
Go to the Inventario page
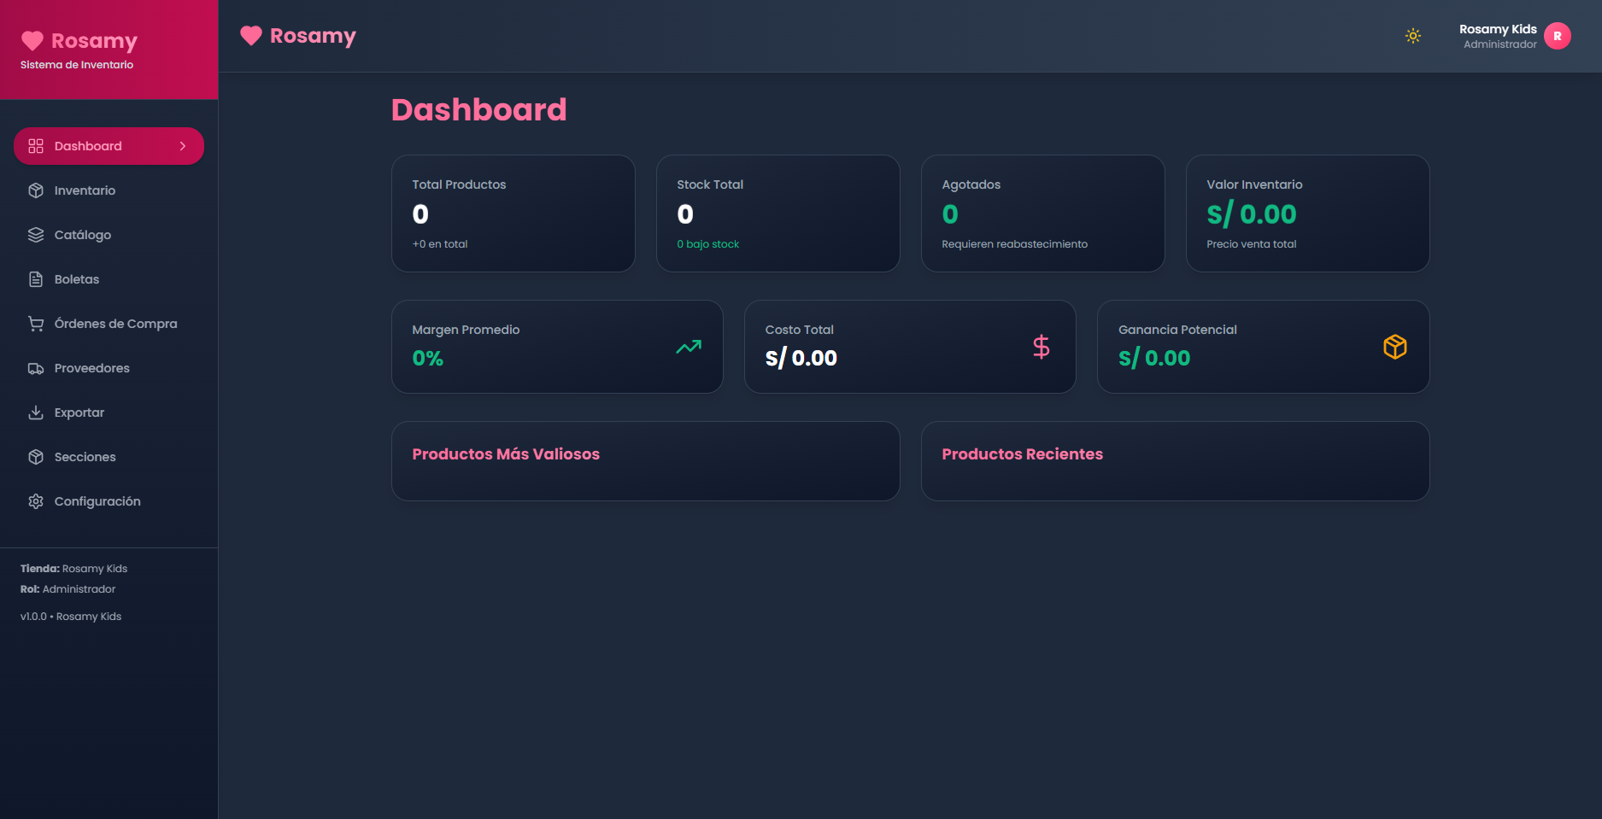85,190
